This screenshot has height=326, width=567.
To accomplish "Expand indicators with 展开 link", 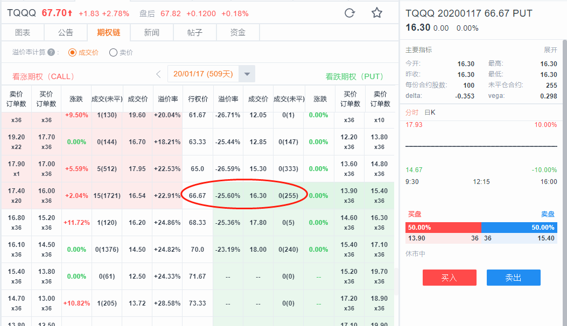I will pos(550,50).
